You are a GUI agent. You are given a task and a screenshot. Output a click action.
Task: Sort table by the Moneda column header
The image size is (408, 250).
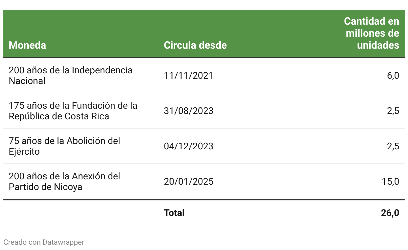(x=27, y=45)
